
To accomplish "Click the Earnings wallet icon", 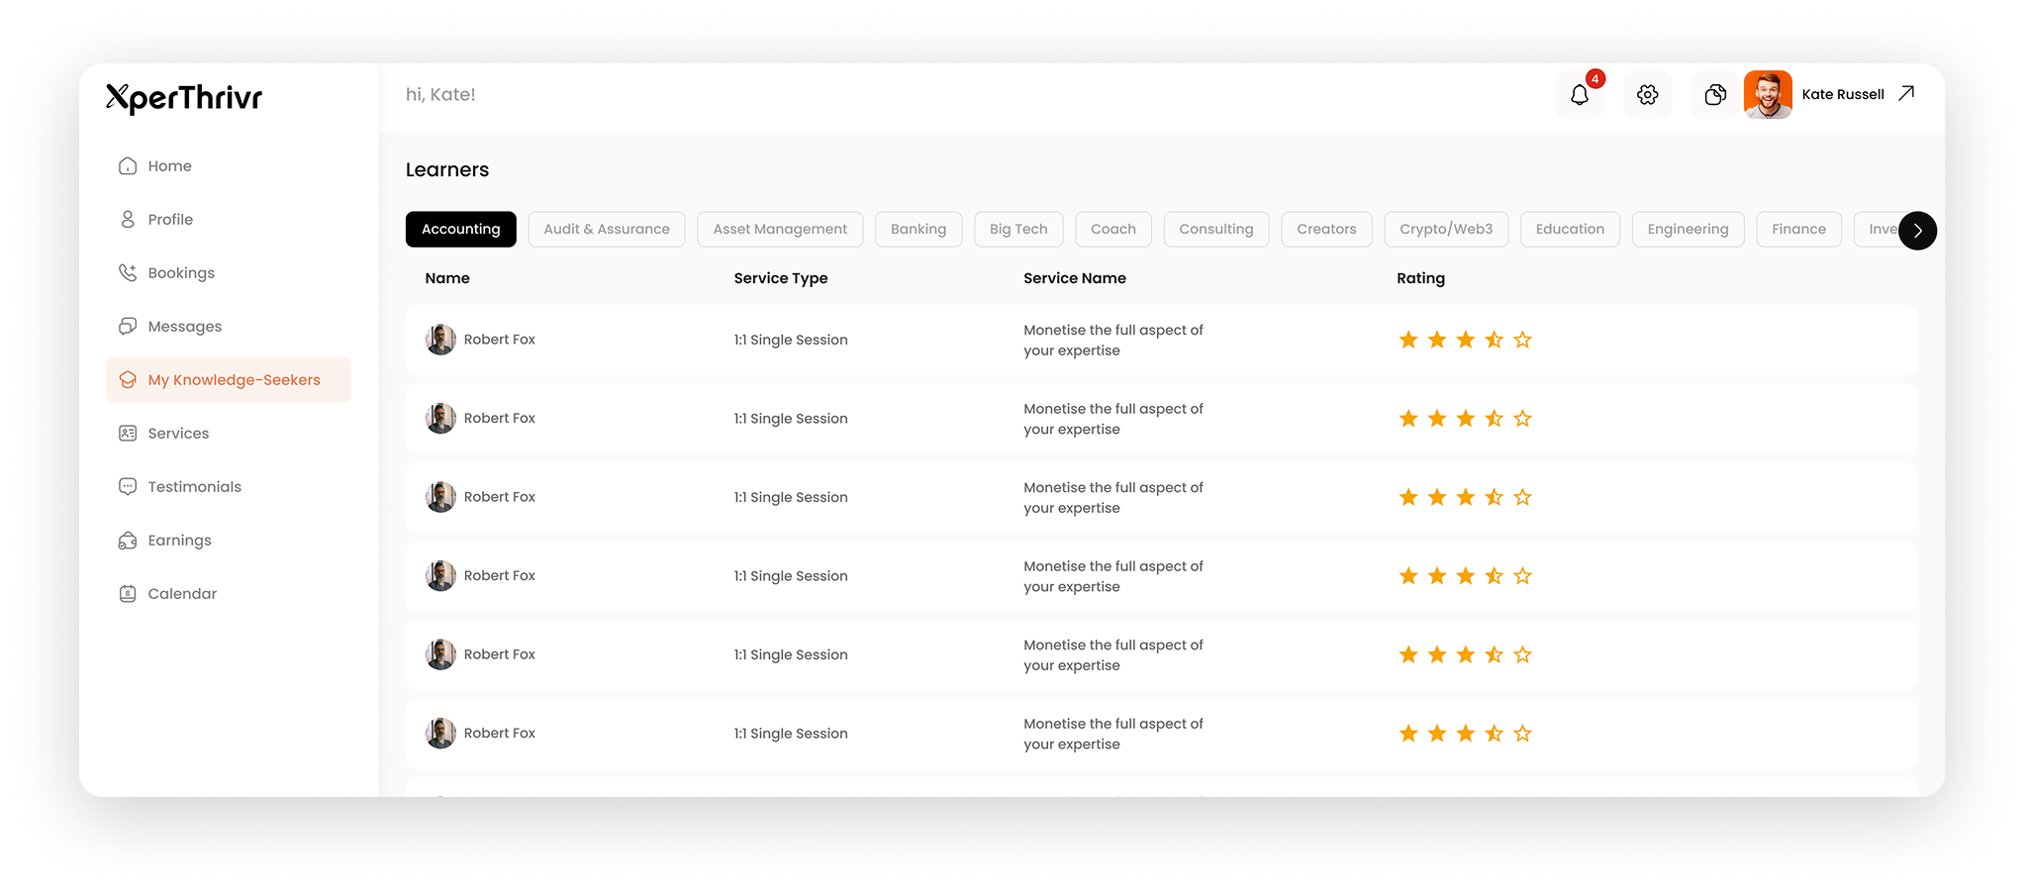I will [128, 540].
